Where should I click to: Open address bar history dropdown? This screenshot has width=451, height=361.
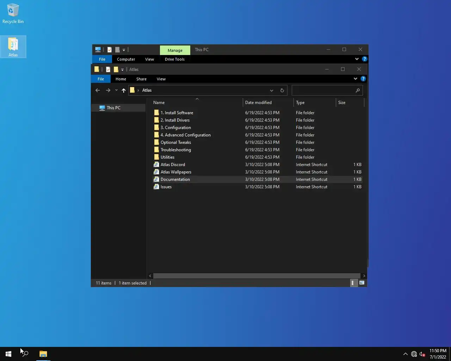point(271,91)
